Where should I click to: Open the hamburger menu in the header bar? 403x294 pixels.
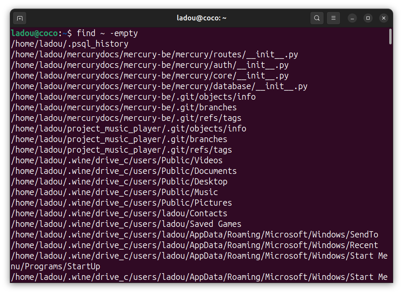coord(333,18)
